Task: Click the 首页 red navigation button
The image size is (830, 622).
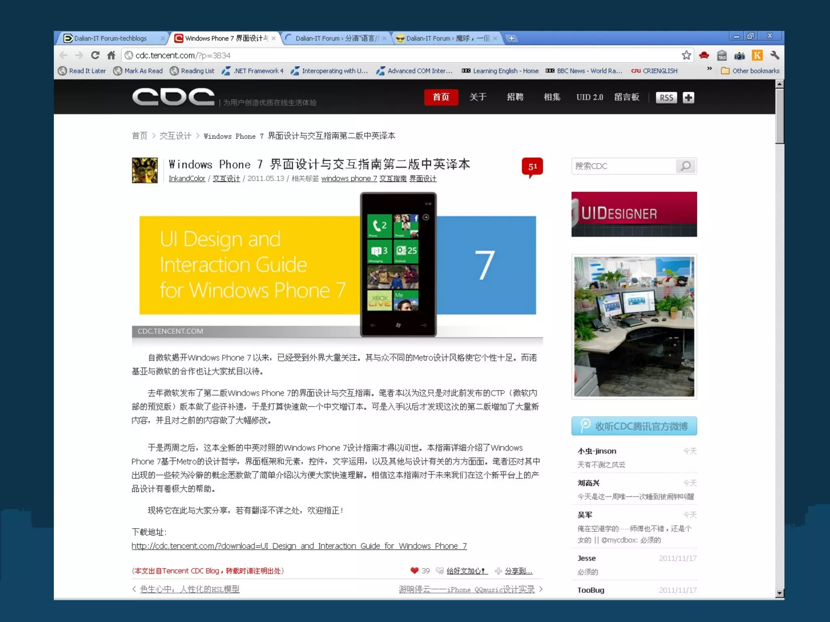Action: [441, 97]
